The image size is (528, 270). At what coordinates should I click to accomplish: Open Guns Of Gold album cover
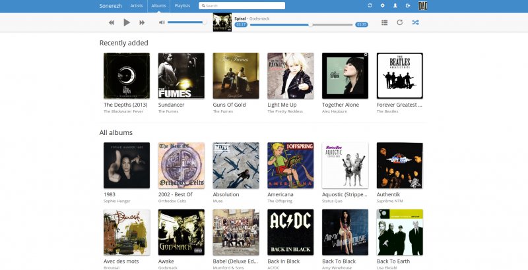pos(236,76)
